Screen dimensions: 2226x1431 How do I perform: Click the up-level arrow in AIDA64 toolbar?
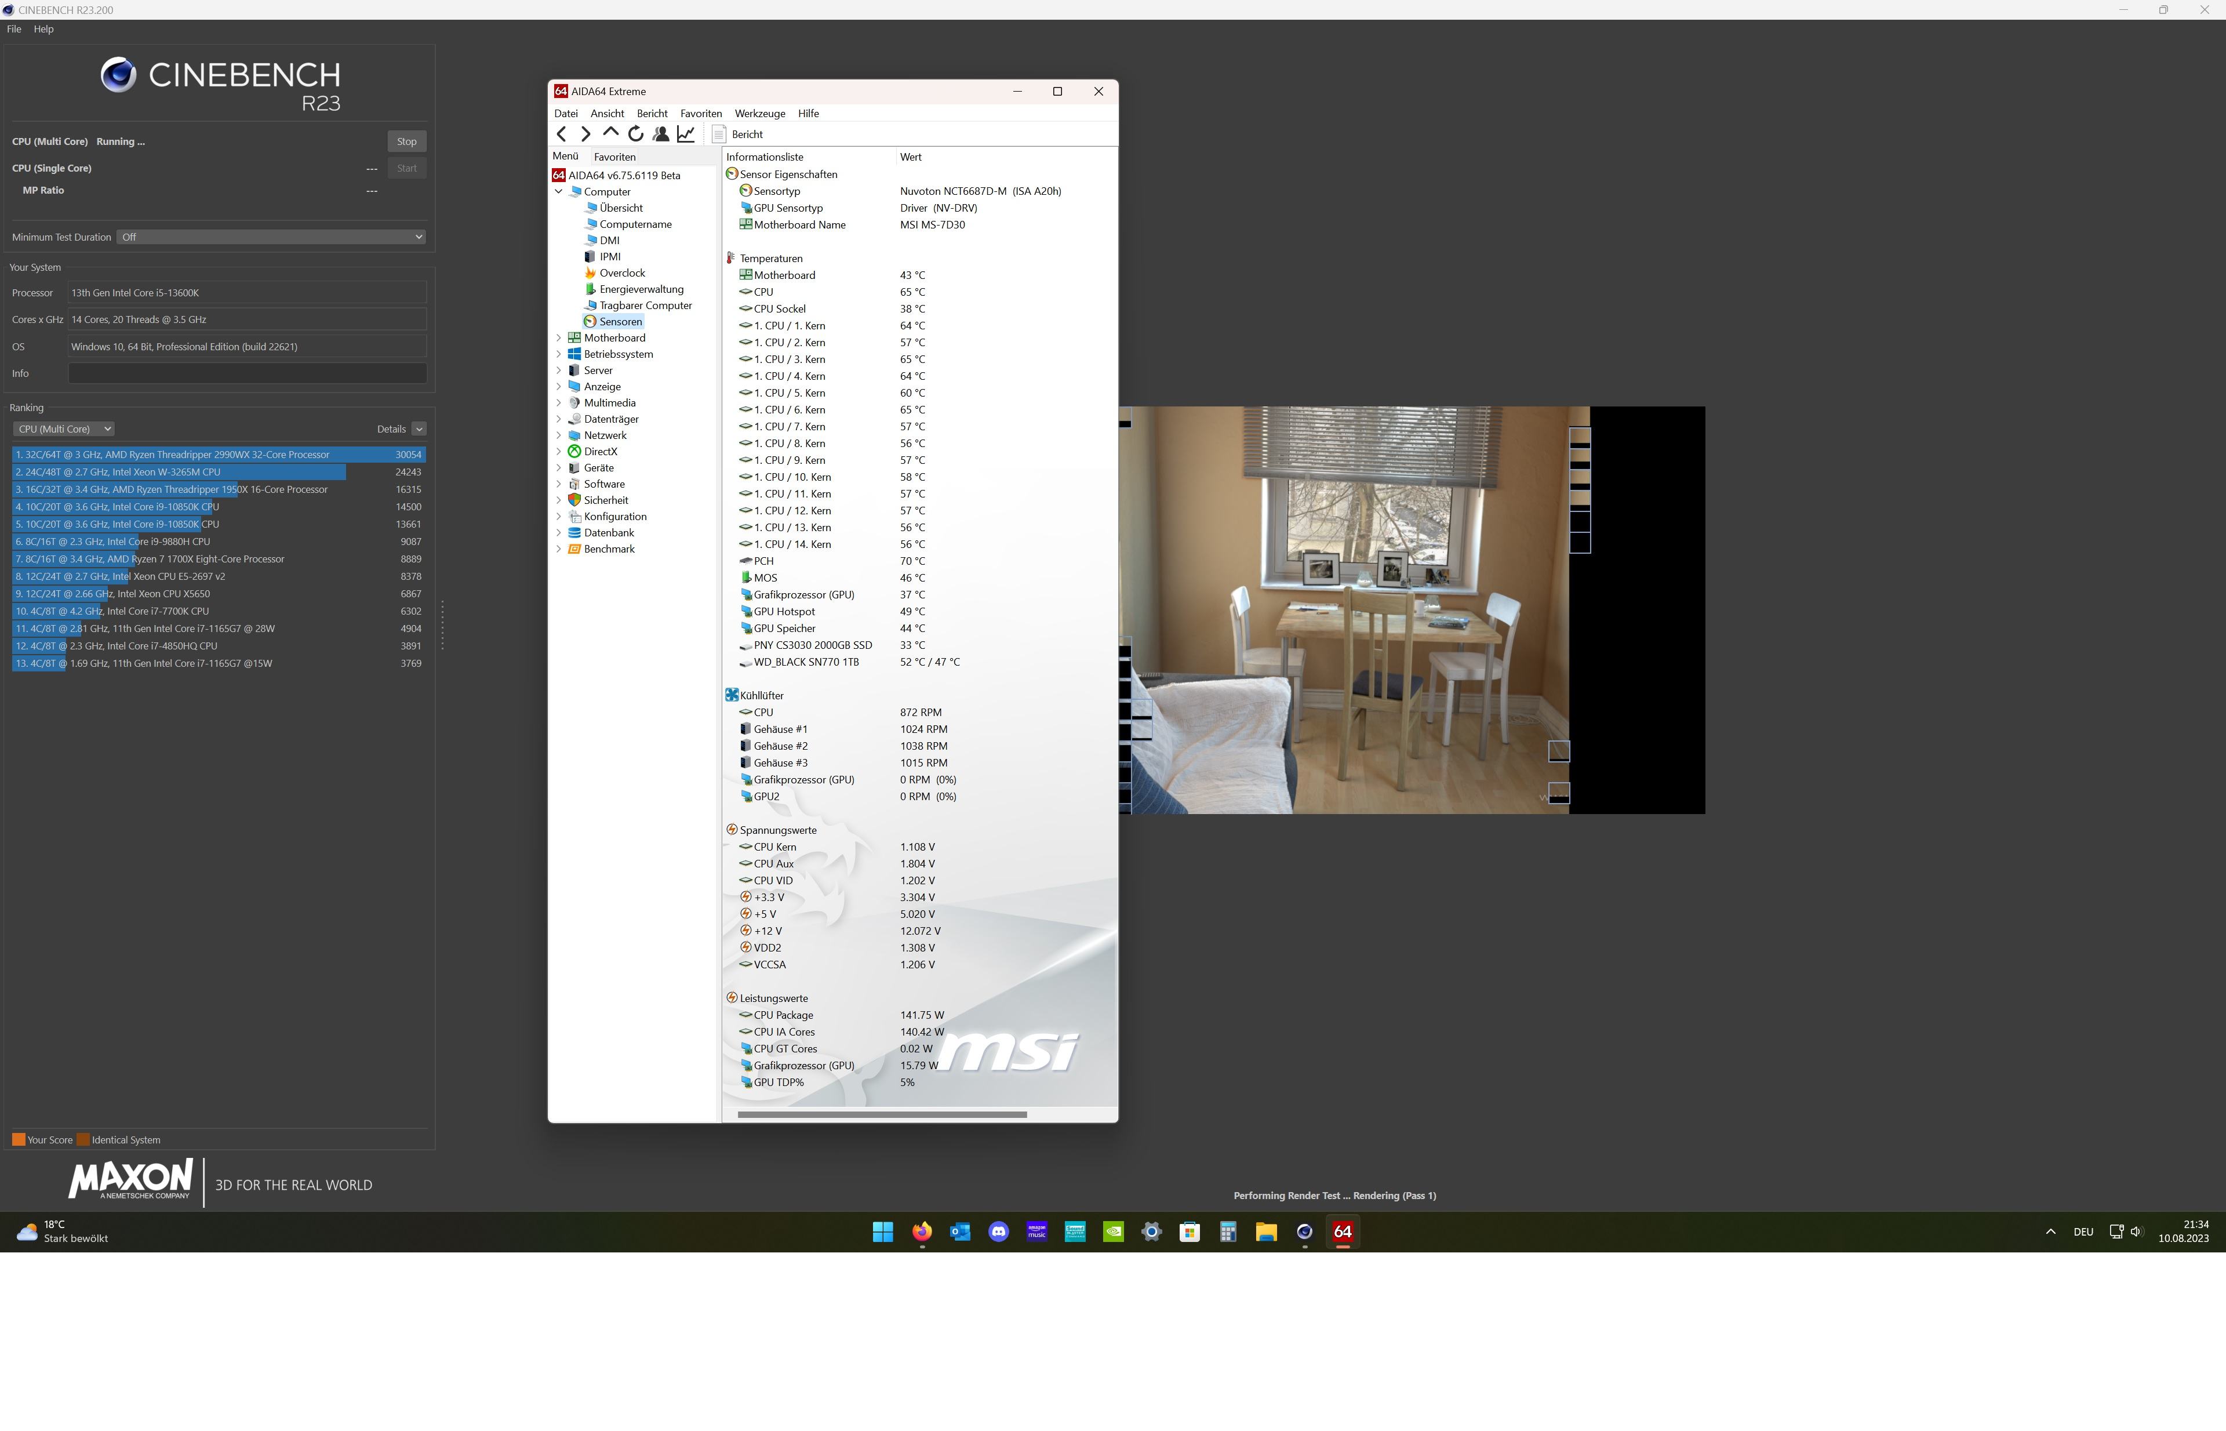610,133
